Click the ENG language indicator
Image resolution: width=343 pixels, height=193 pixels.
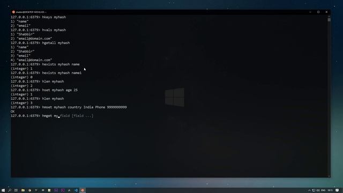323,190
